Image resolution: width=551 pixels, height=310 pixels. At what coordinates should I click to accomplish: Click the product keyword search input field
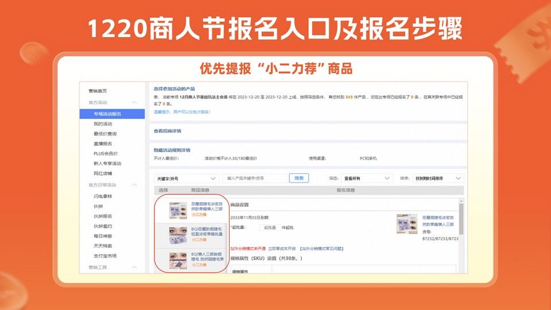[x=255, y=179]
